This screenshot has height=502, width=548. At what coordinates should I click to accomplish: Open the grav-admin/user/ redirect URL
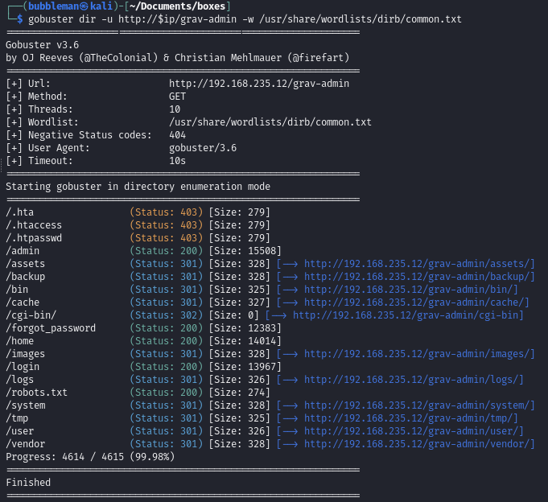414,431
